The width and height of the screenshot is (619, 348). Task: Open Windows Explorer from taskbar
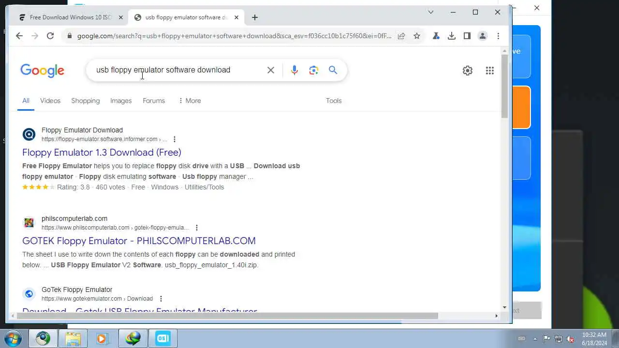pyautogui.click(x=73, y=338)
